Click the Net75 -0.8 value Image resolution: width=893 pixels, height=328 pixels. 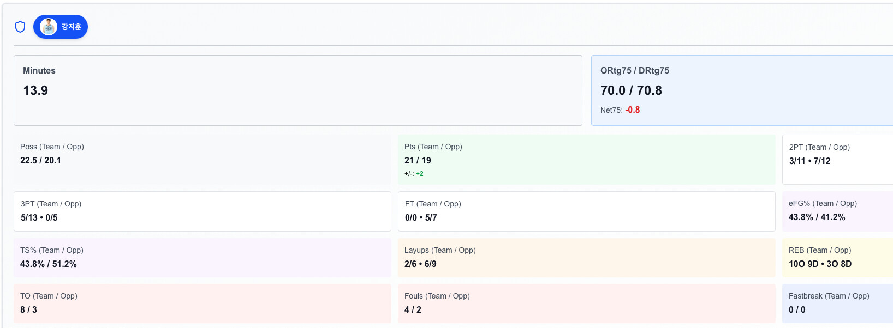(632, 110)
